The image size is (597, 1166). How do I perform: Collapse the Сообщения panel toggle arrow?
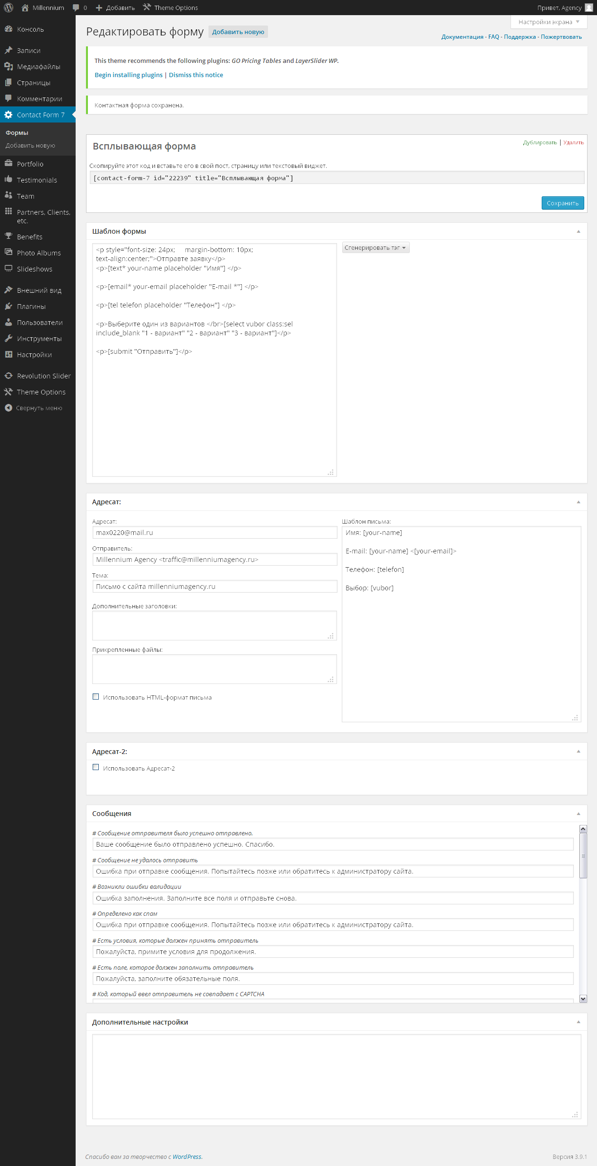coord(578,814)
